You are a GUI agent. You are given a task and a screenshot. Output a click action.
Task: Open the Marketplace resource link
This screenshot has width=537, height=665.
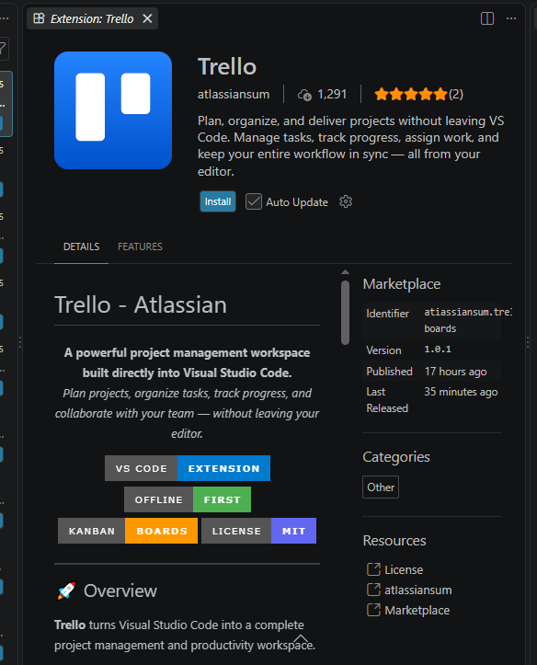pyautogui.click(x=417, y=611)
